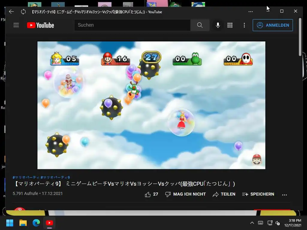
Task: Click MAG ICH NICHT dislike button
Action: point(185,194)
